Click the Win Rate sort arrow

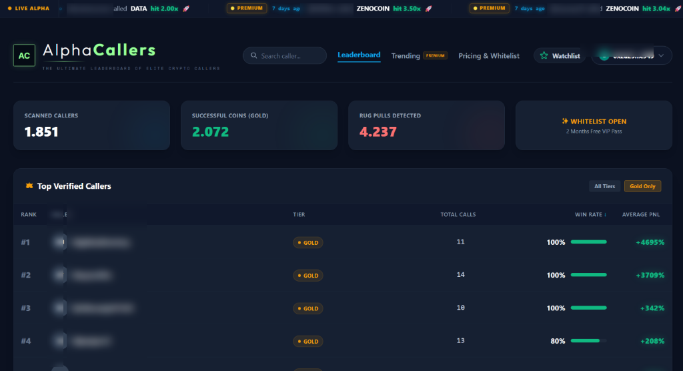pos(605,214)
